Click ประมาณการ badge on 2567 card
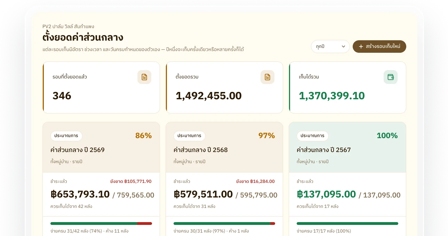Image resolution: width=448 pixels, height=236 pixels. click(313, 136)
